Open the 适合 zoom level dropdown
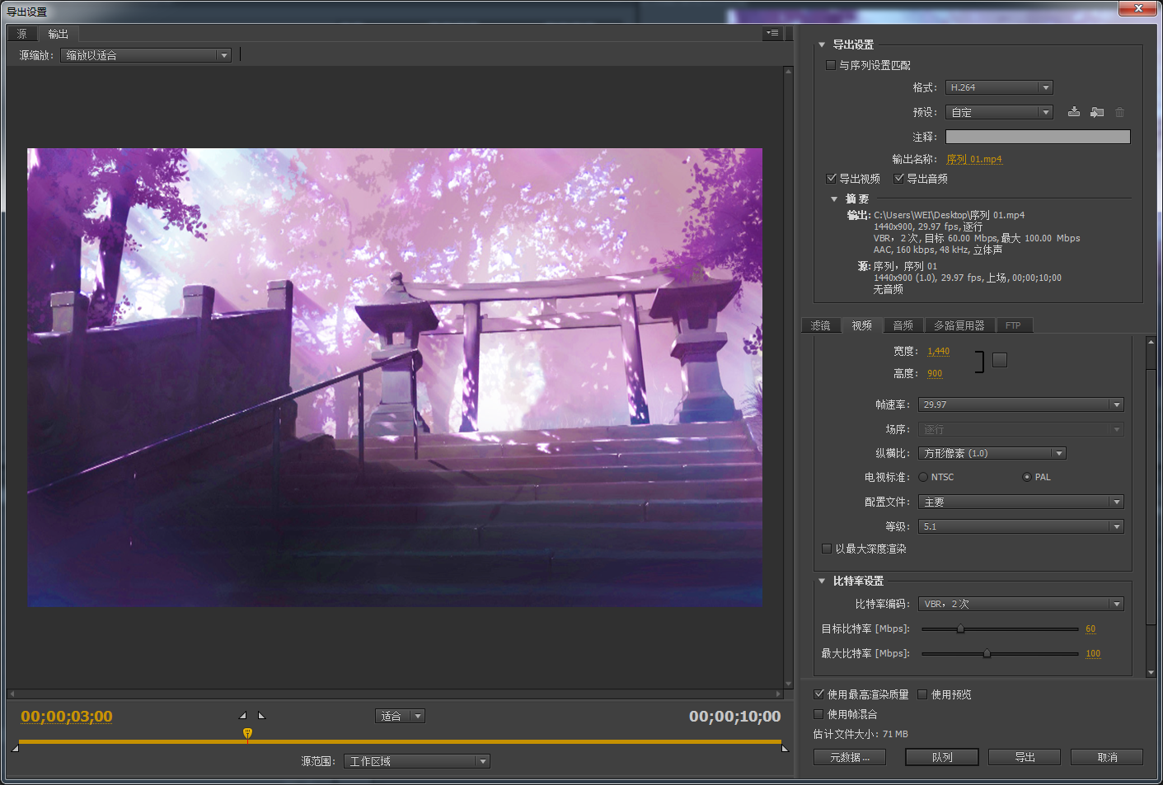This screenshot has width=1163, height=785. point(400,716)
